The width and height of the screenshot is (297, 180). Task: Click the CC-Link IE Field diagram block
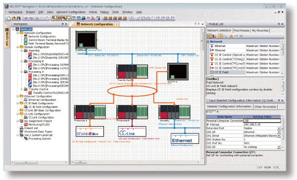click(90, 132)
